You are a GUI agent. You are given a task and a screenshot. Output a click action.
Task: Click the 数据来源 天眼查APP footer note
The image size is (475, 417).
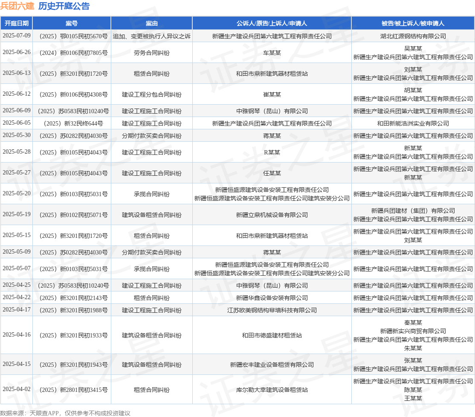point(65,413)
